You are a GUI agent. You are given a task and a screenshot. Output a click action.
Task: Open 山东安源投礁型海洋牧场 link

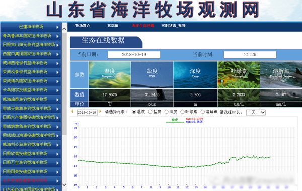click(25, 180)
